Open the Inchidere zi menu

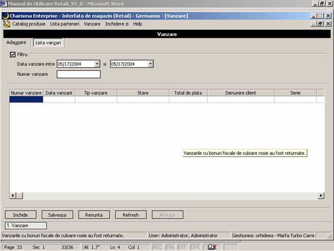tap(117, 24)
